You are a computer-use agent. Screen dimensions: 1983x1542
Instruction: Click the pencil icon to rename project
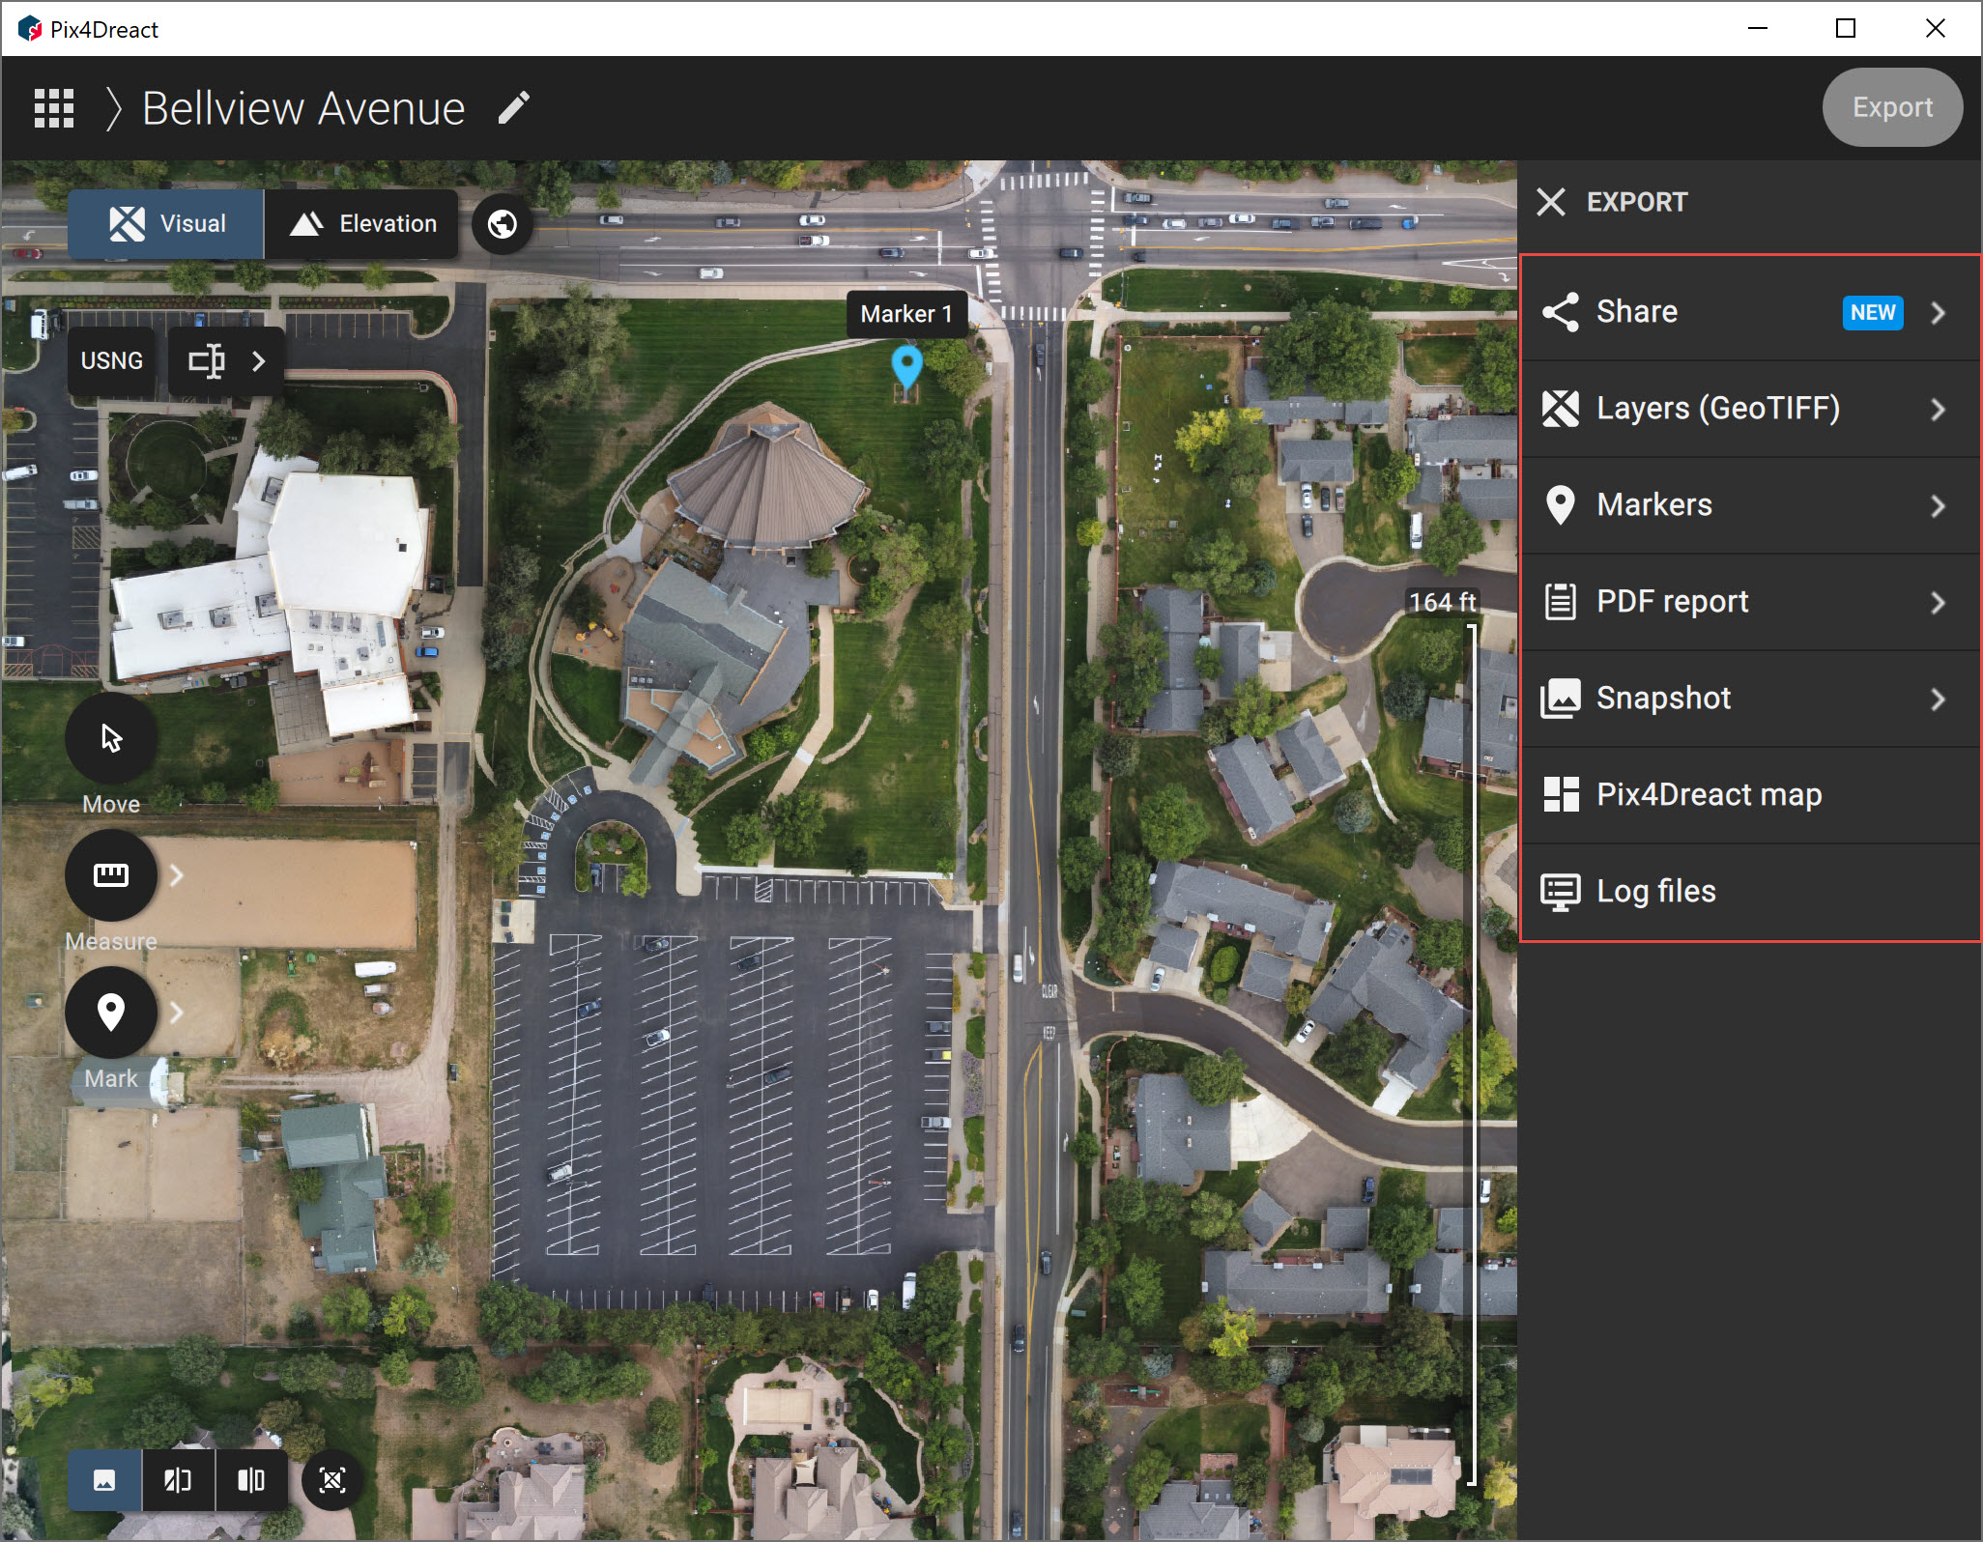(x=514, y=108)
